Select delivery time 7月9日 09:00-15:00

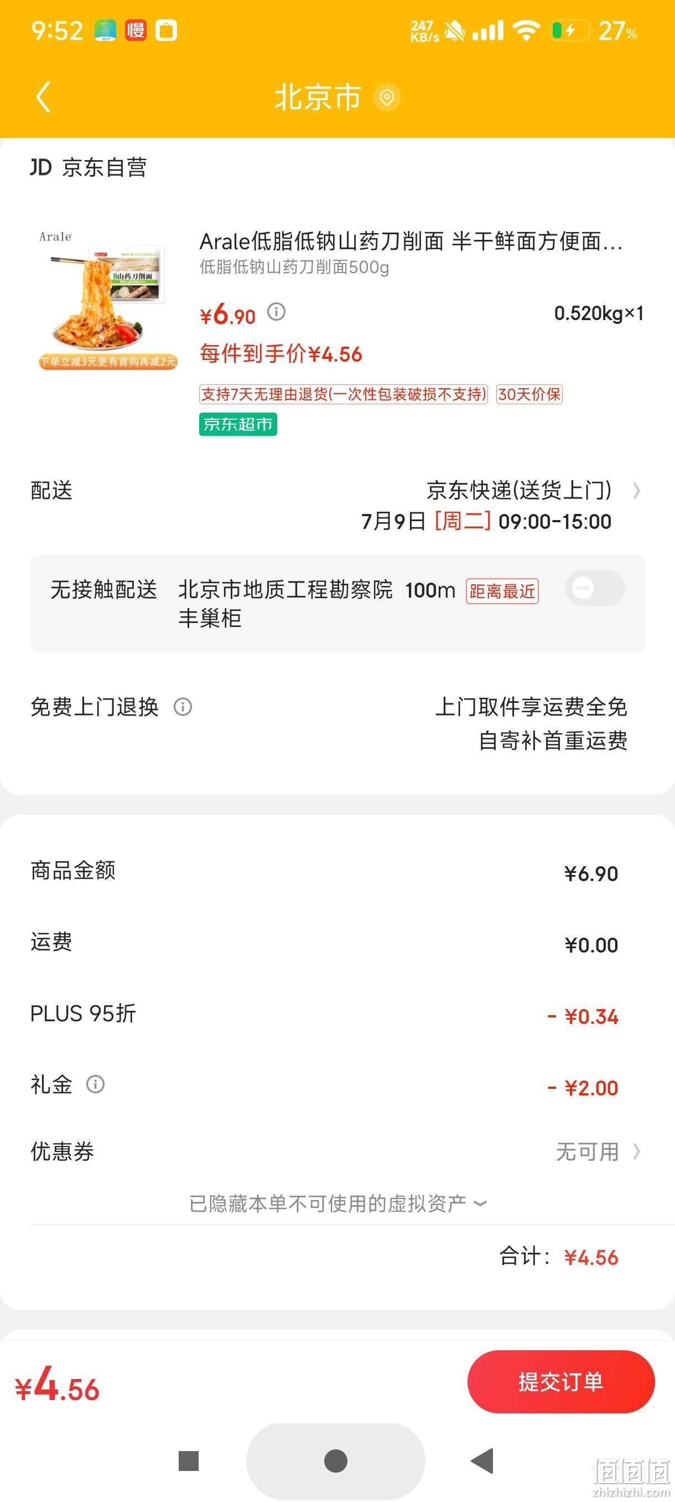point(486,521)
